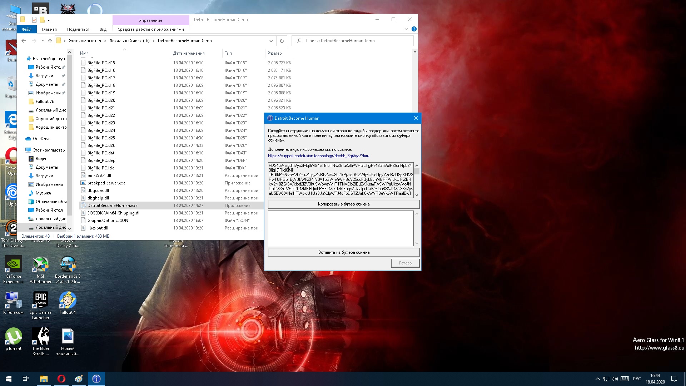Open Task View on the taskbar
The width and height of the screenshot is (686, 386).
click(26, 379)
